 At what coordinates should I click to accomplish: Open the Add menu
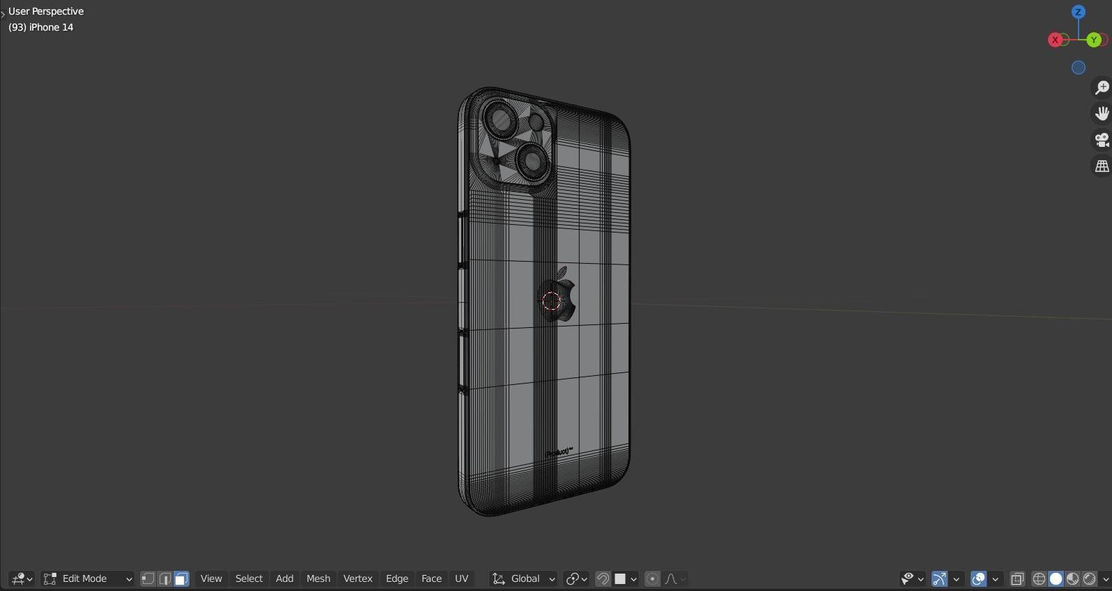284,578
